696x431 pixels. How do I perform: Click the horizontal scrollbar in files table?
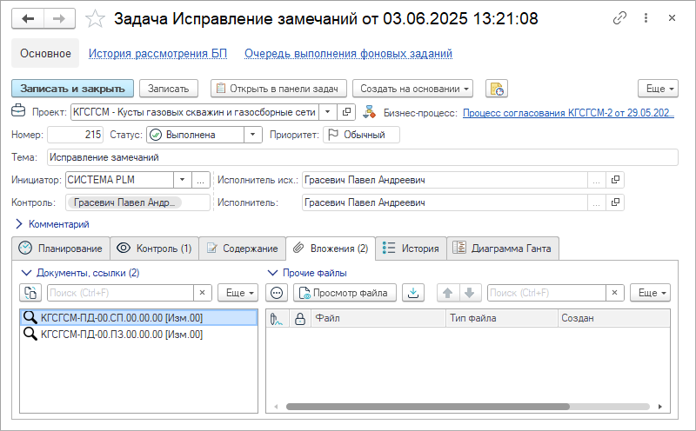point(426,406)
